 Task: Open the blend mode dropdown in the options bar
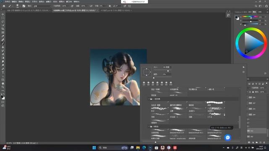click(42, 6)
